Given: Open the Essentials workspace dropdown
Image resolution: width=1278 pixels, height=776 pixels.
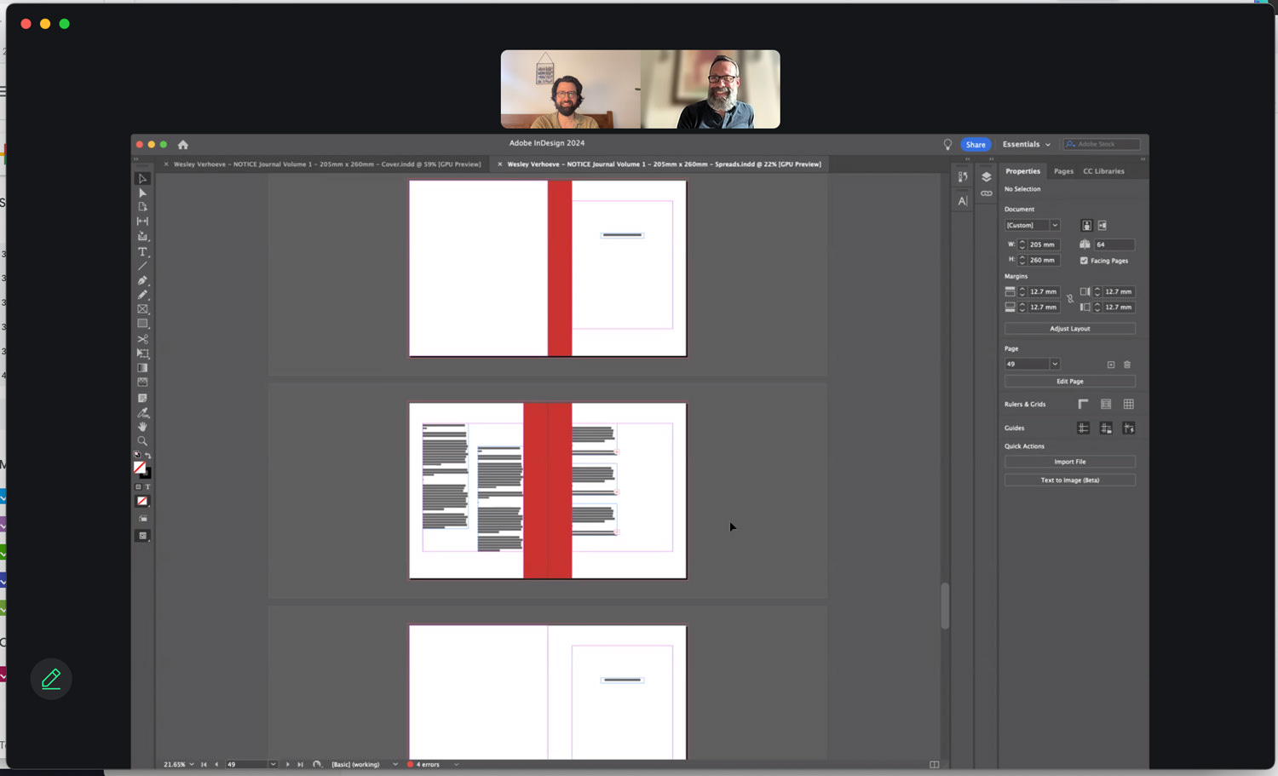Looking at the screenshot, I should coord(1027,145).
